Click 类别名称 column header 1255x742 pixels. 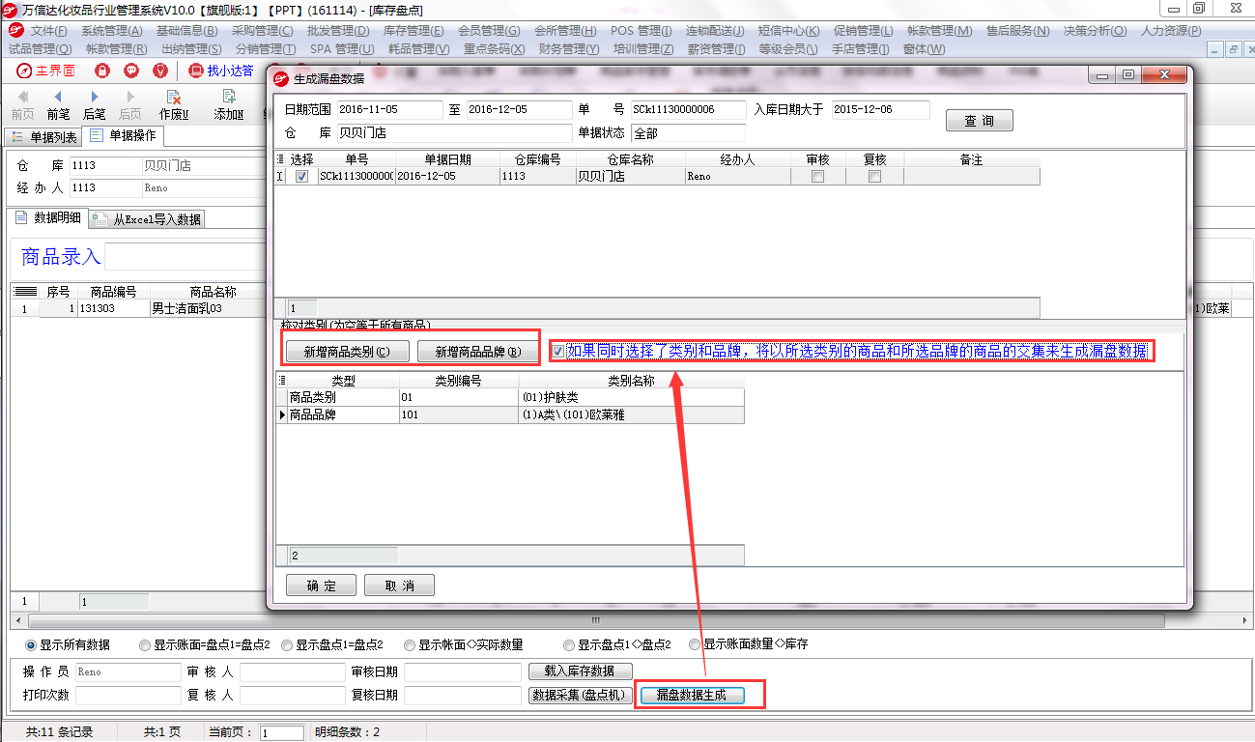(x=631, y=381)
